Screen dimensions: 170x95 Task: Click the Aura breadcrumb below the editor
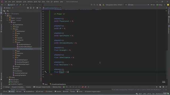click(x=45, y=84)
